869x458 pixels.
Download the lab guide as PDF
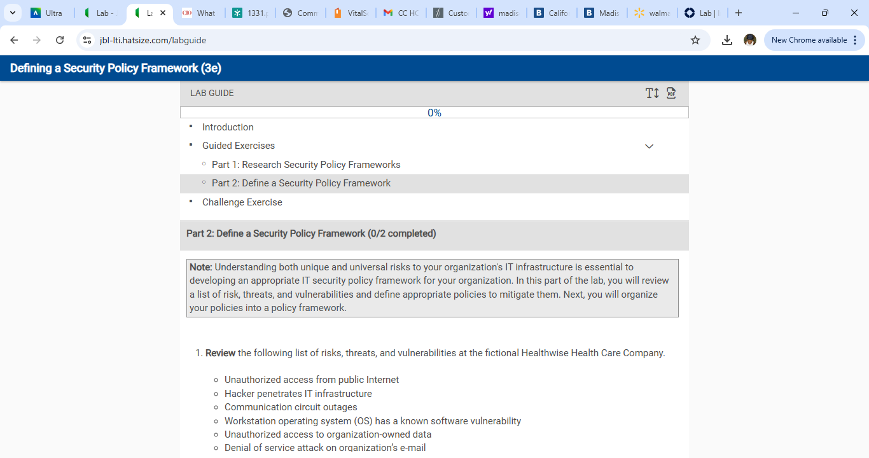(671, 94)
